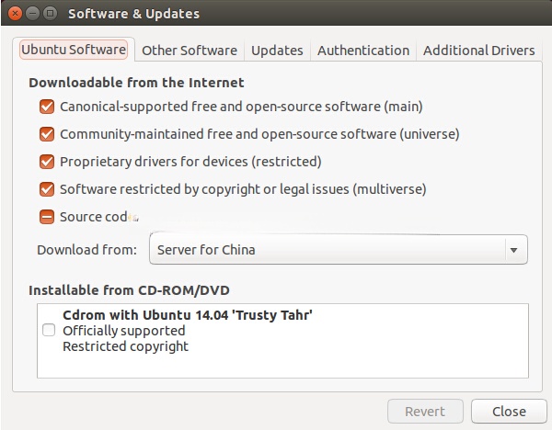Image resolution: width=552 pixels, height=430 pixels.
Task: Maximize the Software & Updates window
Action: click(x=49, y=14)
